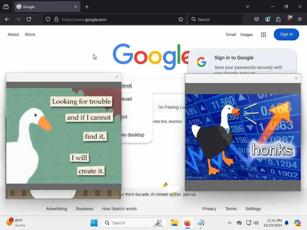
Task: Open the Advertising footer link
Action: 57,209
